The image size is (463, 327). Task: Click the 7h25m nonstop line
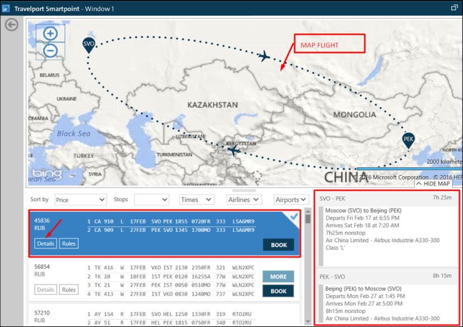click(345, 233)
